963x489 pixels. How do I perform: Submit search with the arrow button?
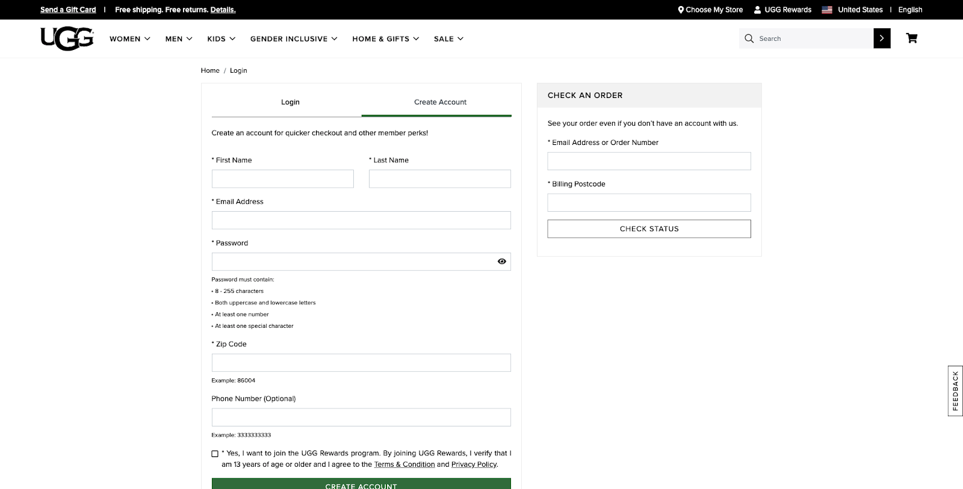coord(882,38)
